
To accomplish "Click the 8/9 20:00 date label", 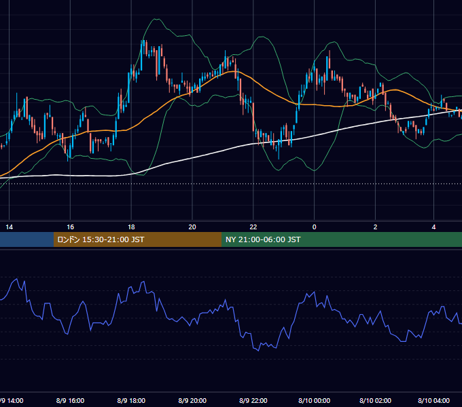I will coord(192,400).
